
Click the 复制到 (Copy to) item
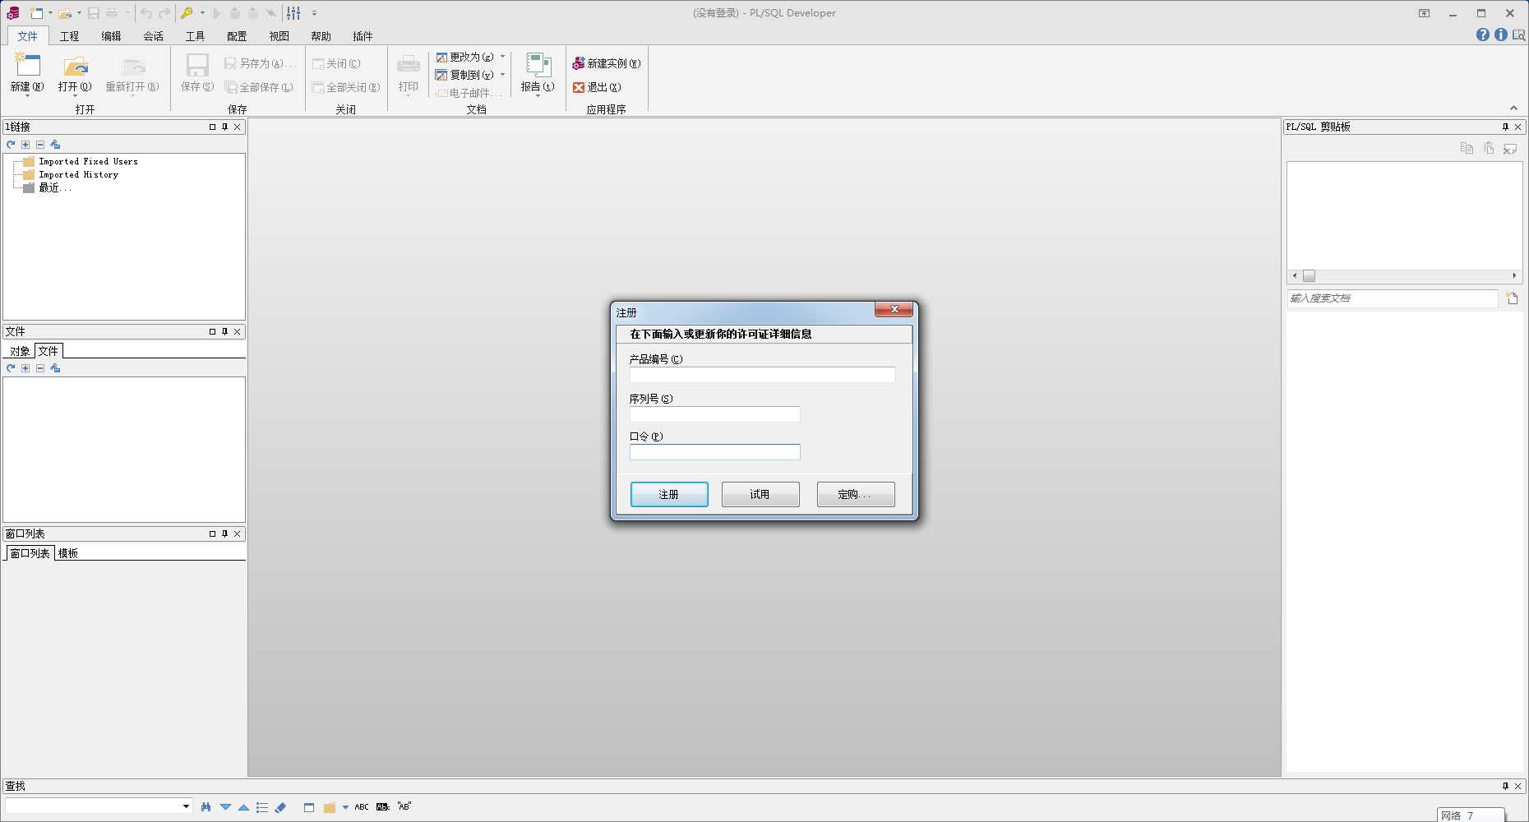(x=465, y=75)
